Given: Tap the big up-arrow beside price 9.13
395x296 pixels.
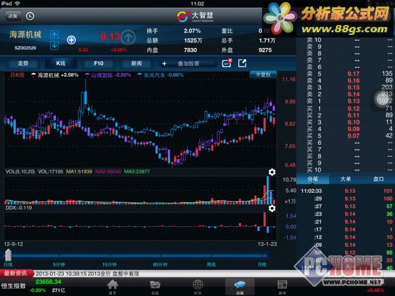Looking at the screenshot, I should [128, 37].
